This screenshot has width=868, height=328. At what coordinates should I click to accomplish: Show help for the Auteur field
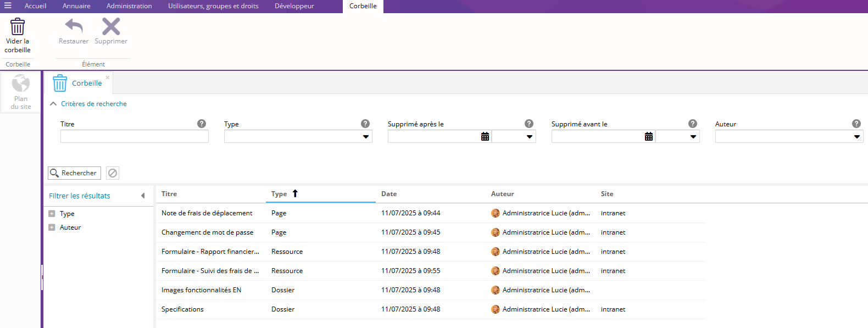tap(856, 124)
